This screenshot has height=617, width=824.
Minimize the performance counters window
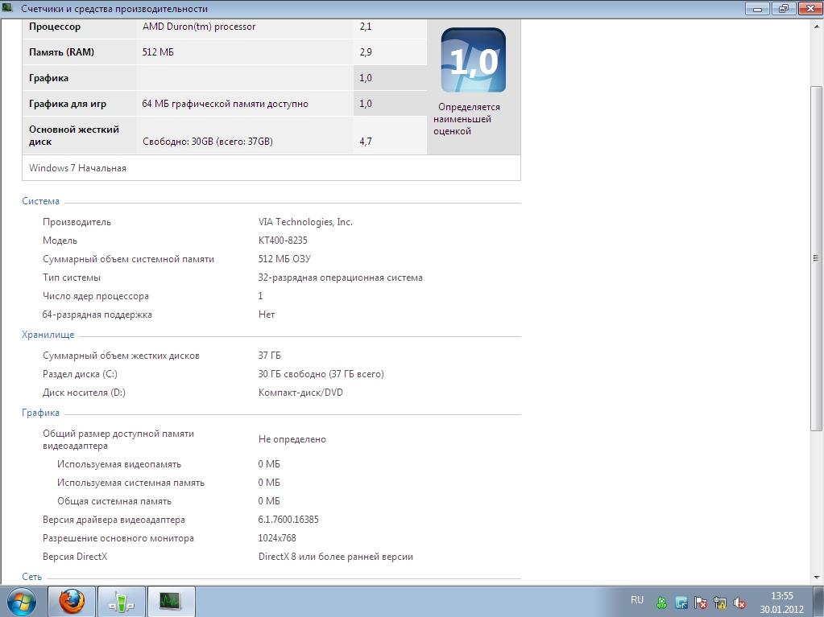pos(758,8)
